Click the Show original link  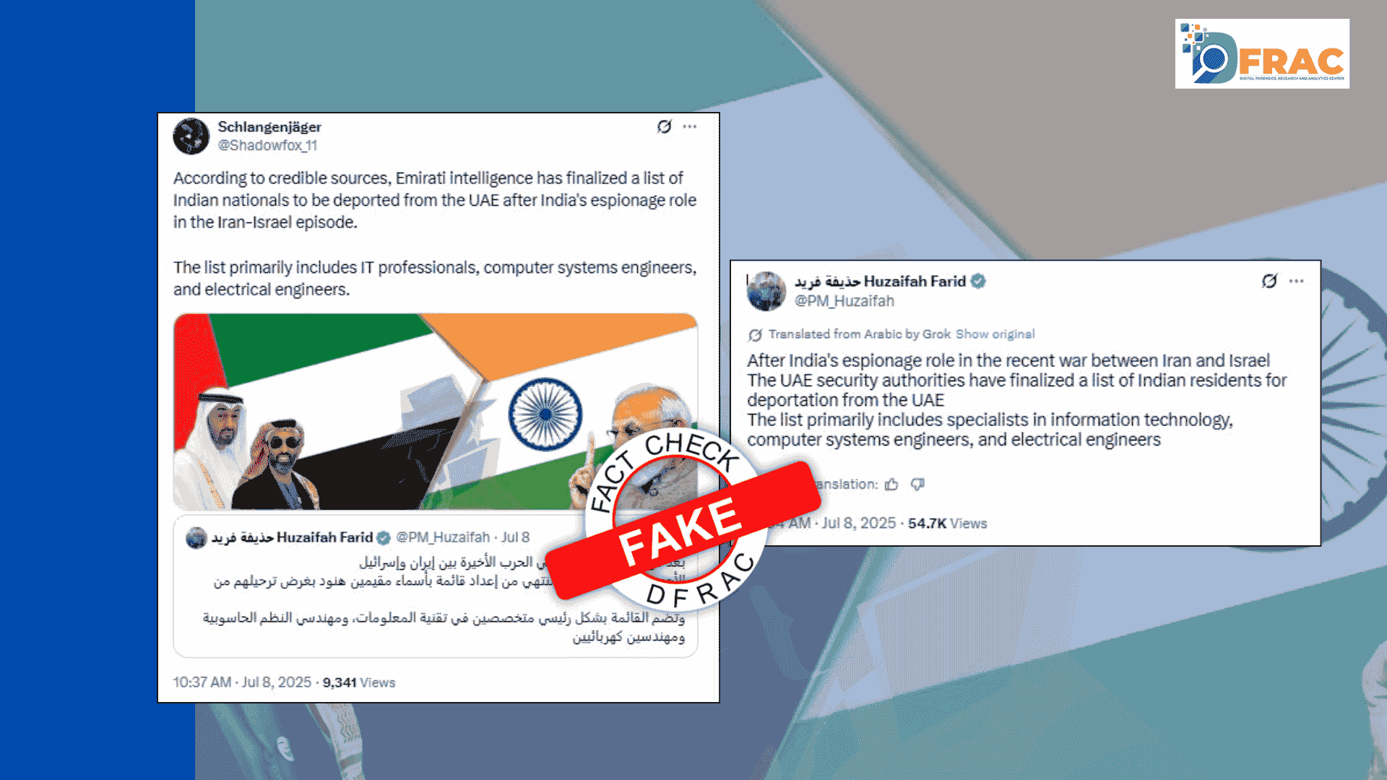[x=995, y=334]
